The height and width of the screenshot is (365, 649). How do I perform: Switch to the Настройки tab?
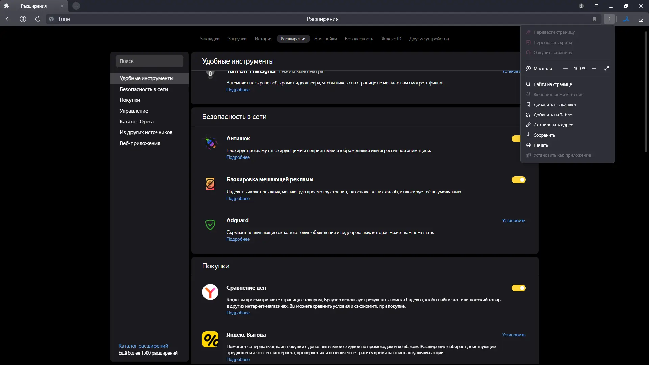click(x=326, y=39)
